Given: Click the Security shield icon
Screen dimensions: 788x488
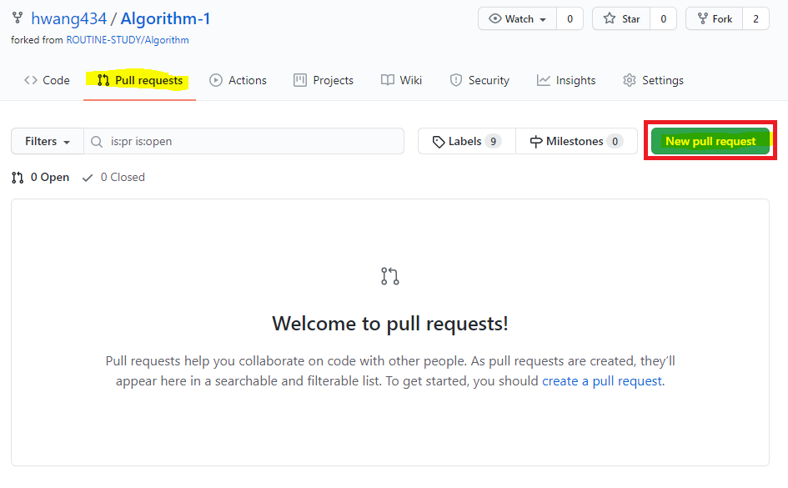Looking at the screenshot, I should point(456,80).
